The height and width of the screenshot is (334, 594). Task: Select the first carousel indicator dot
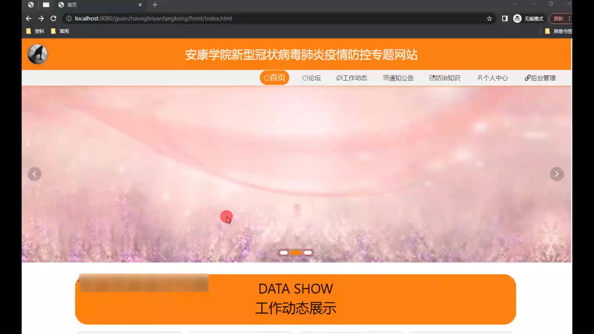pos(284,253)
